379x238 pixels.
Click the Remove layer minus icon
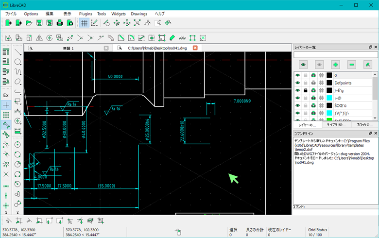pos(352,64)
